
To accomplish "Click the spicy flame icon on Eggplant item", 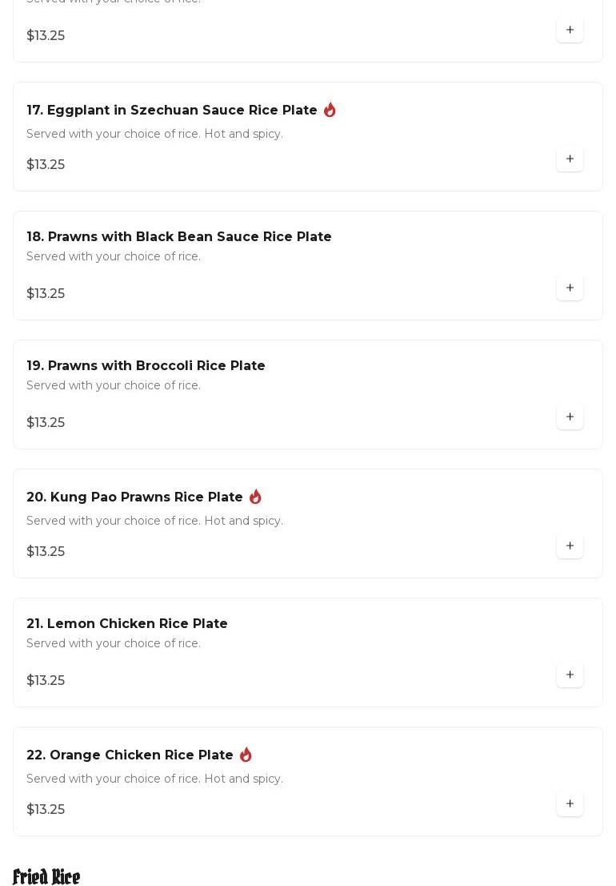I will point(330,110).
